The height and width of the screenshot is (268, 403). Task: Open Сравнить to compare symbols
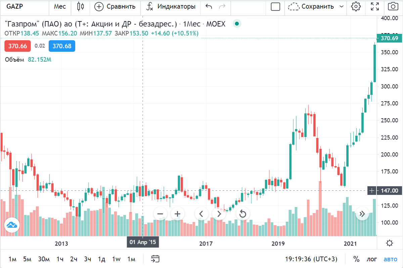[115, 6]
